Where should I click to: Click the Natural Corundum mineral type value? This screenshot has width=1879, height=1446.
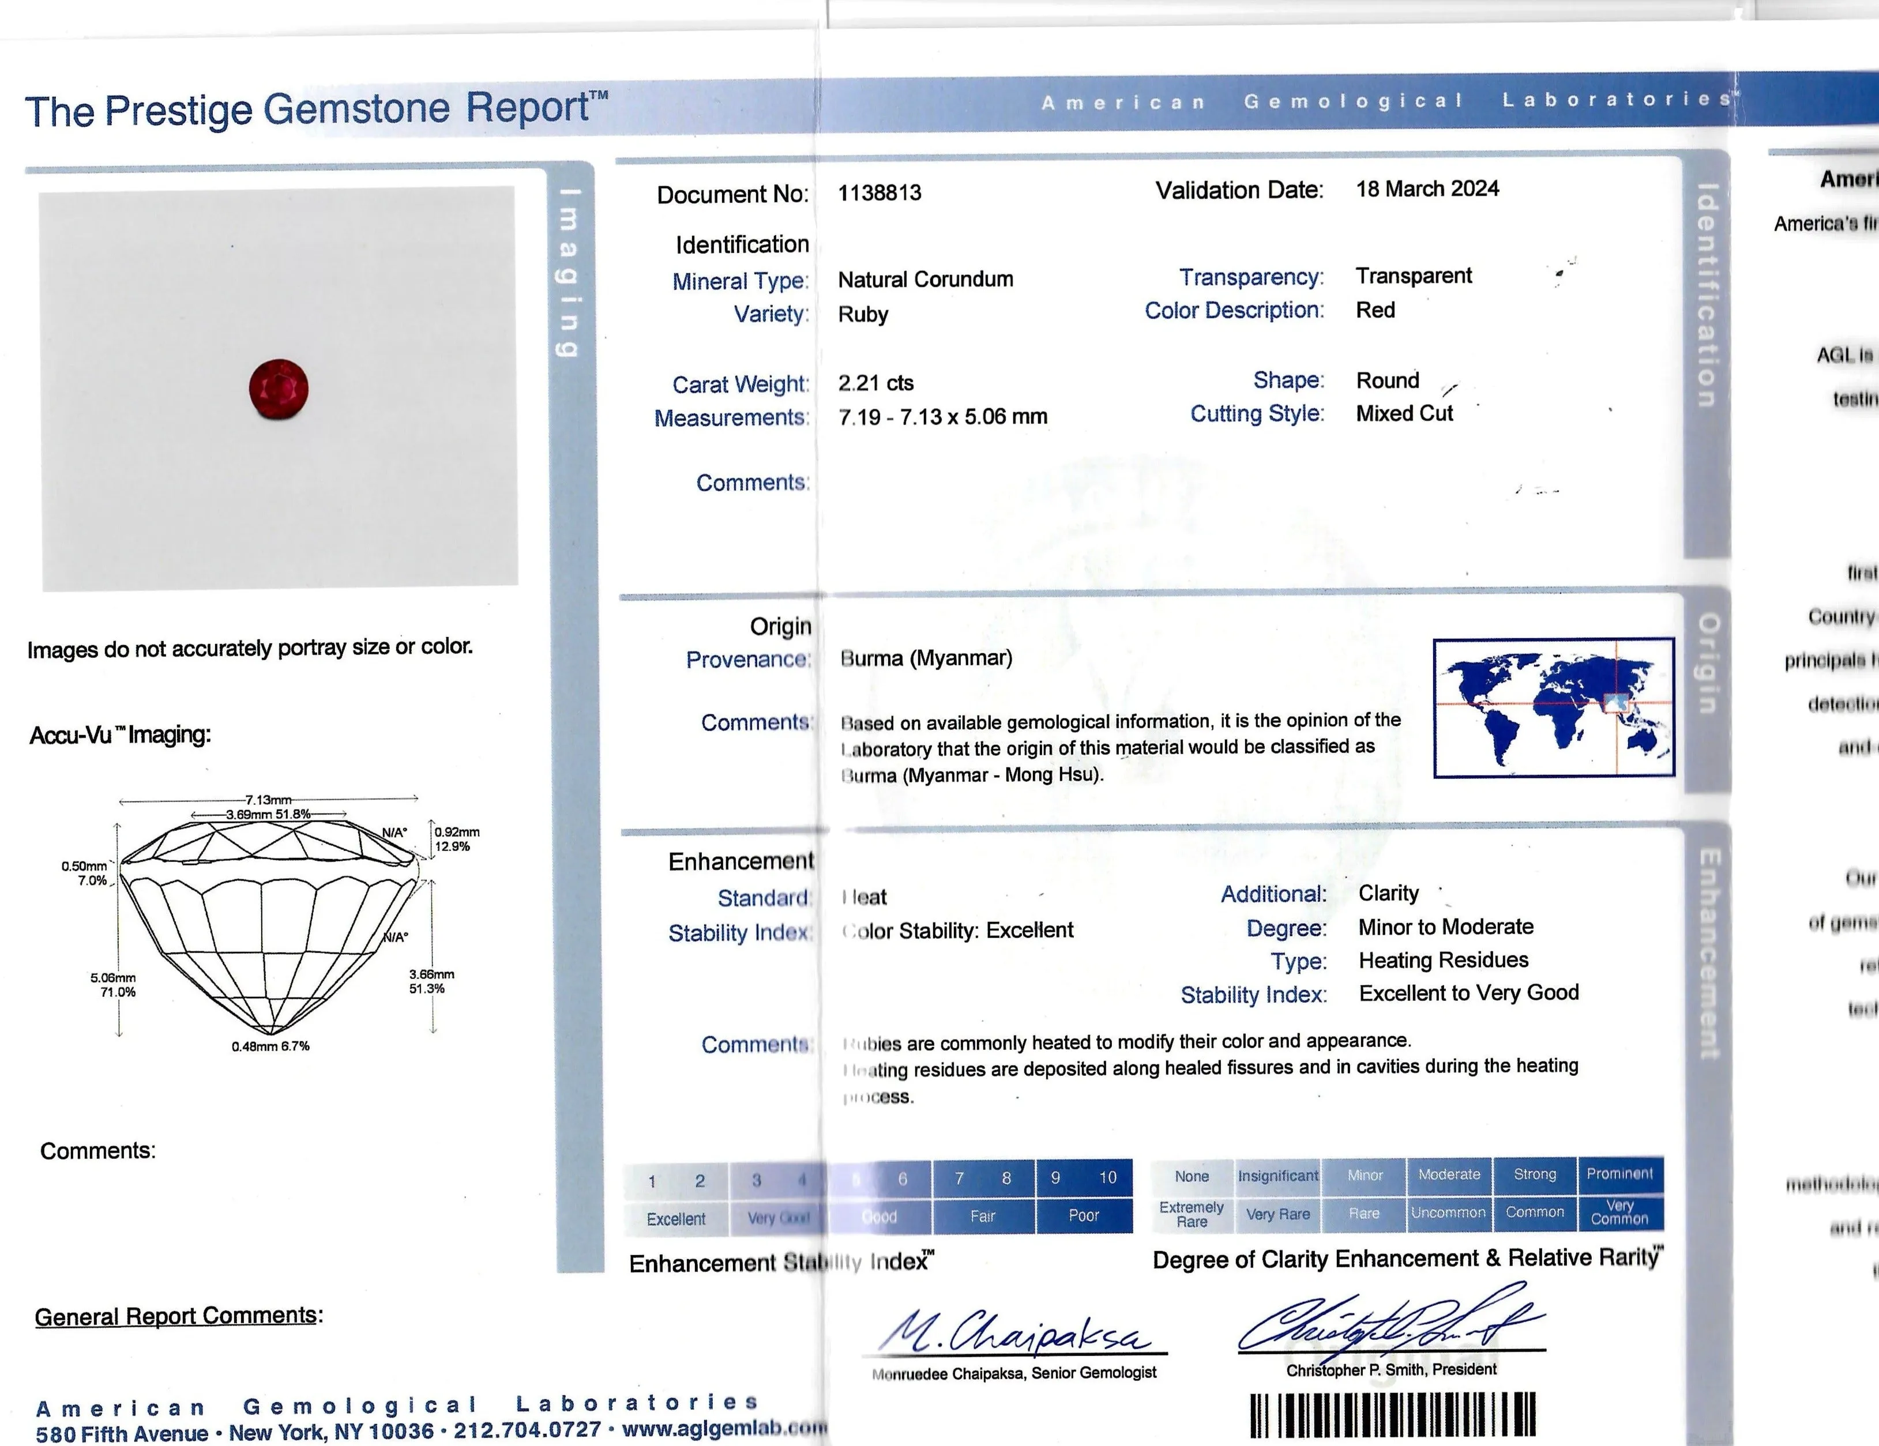tap(926, 280)
